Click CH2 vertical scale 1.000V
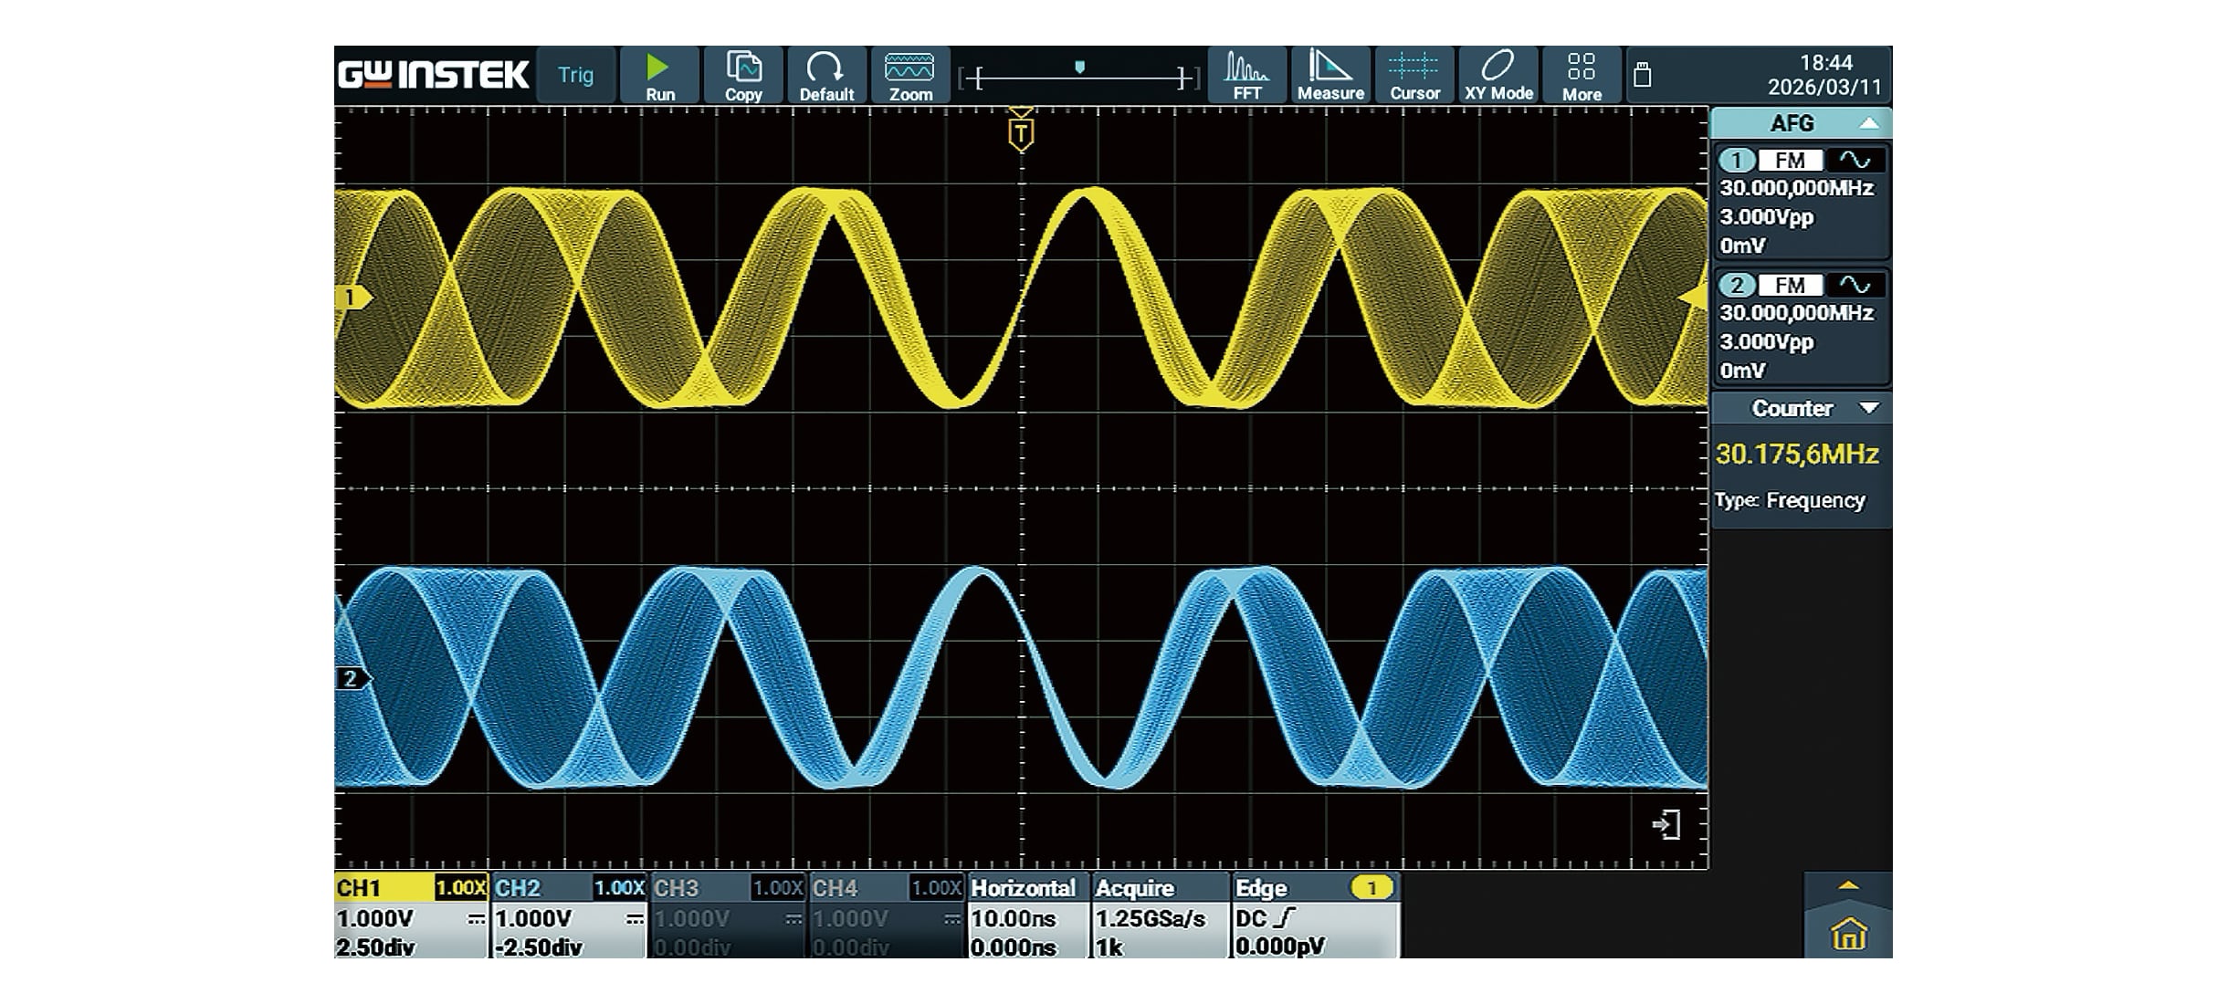 click(534, 919)
